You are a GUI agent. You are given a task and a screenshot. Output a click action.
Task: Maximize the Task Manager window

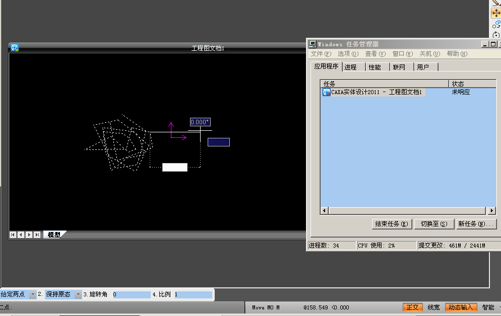pos(493,44)
